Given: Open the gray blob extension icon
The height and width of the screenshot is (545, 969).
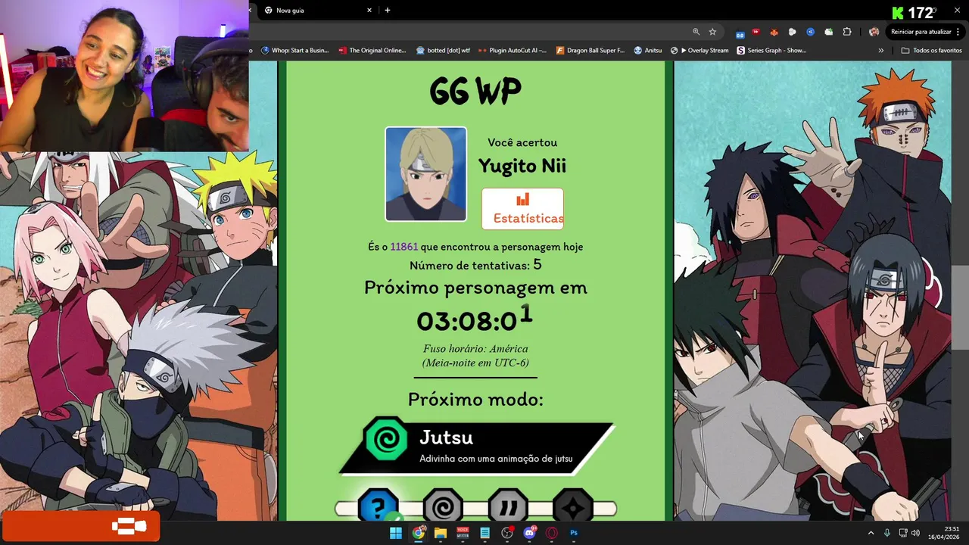Looking at the screenshot, I should point(792,32).
